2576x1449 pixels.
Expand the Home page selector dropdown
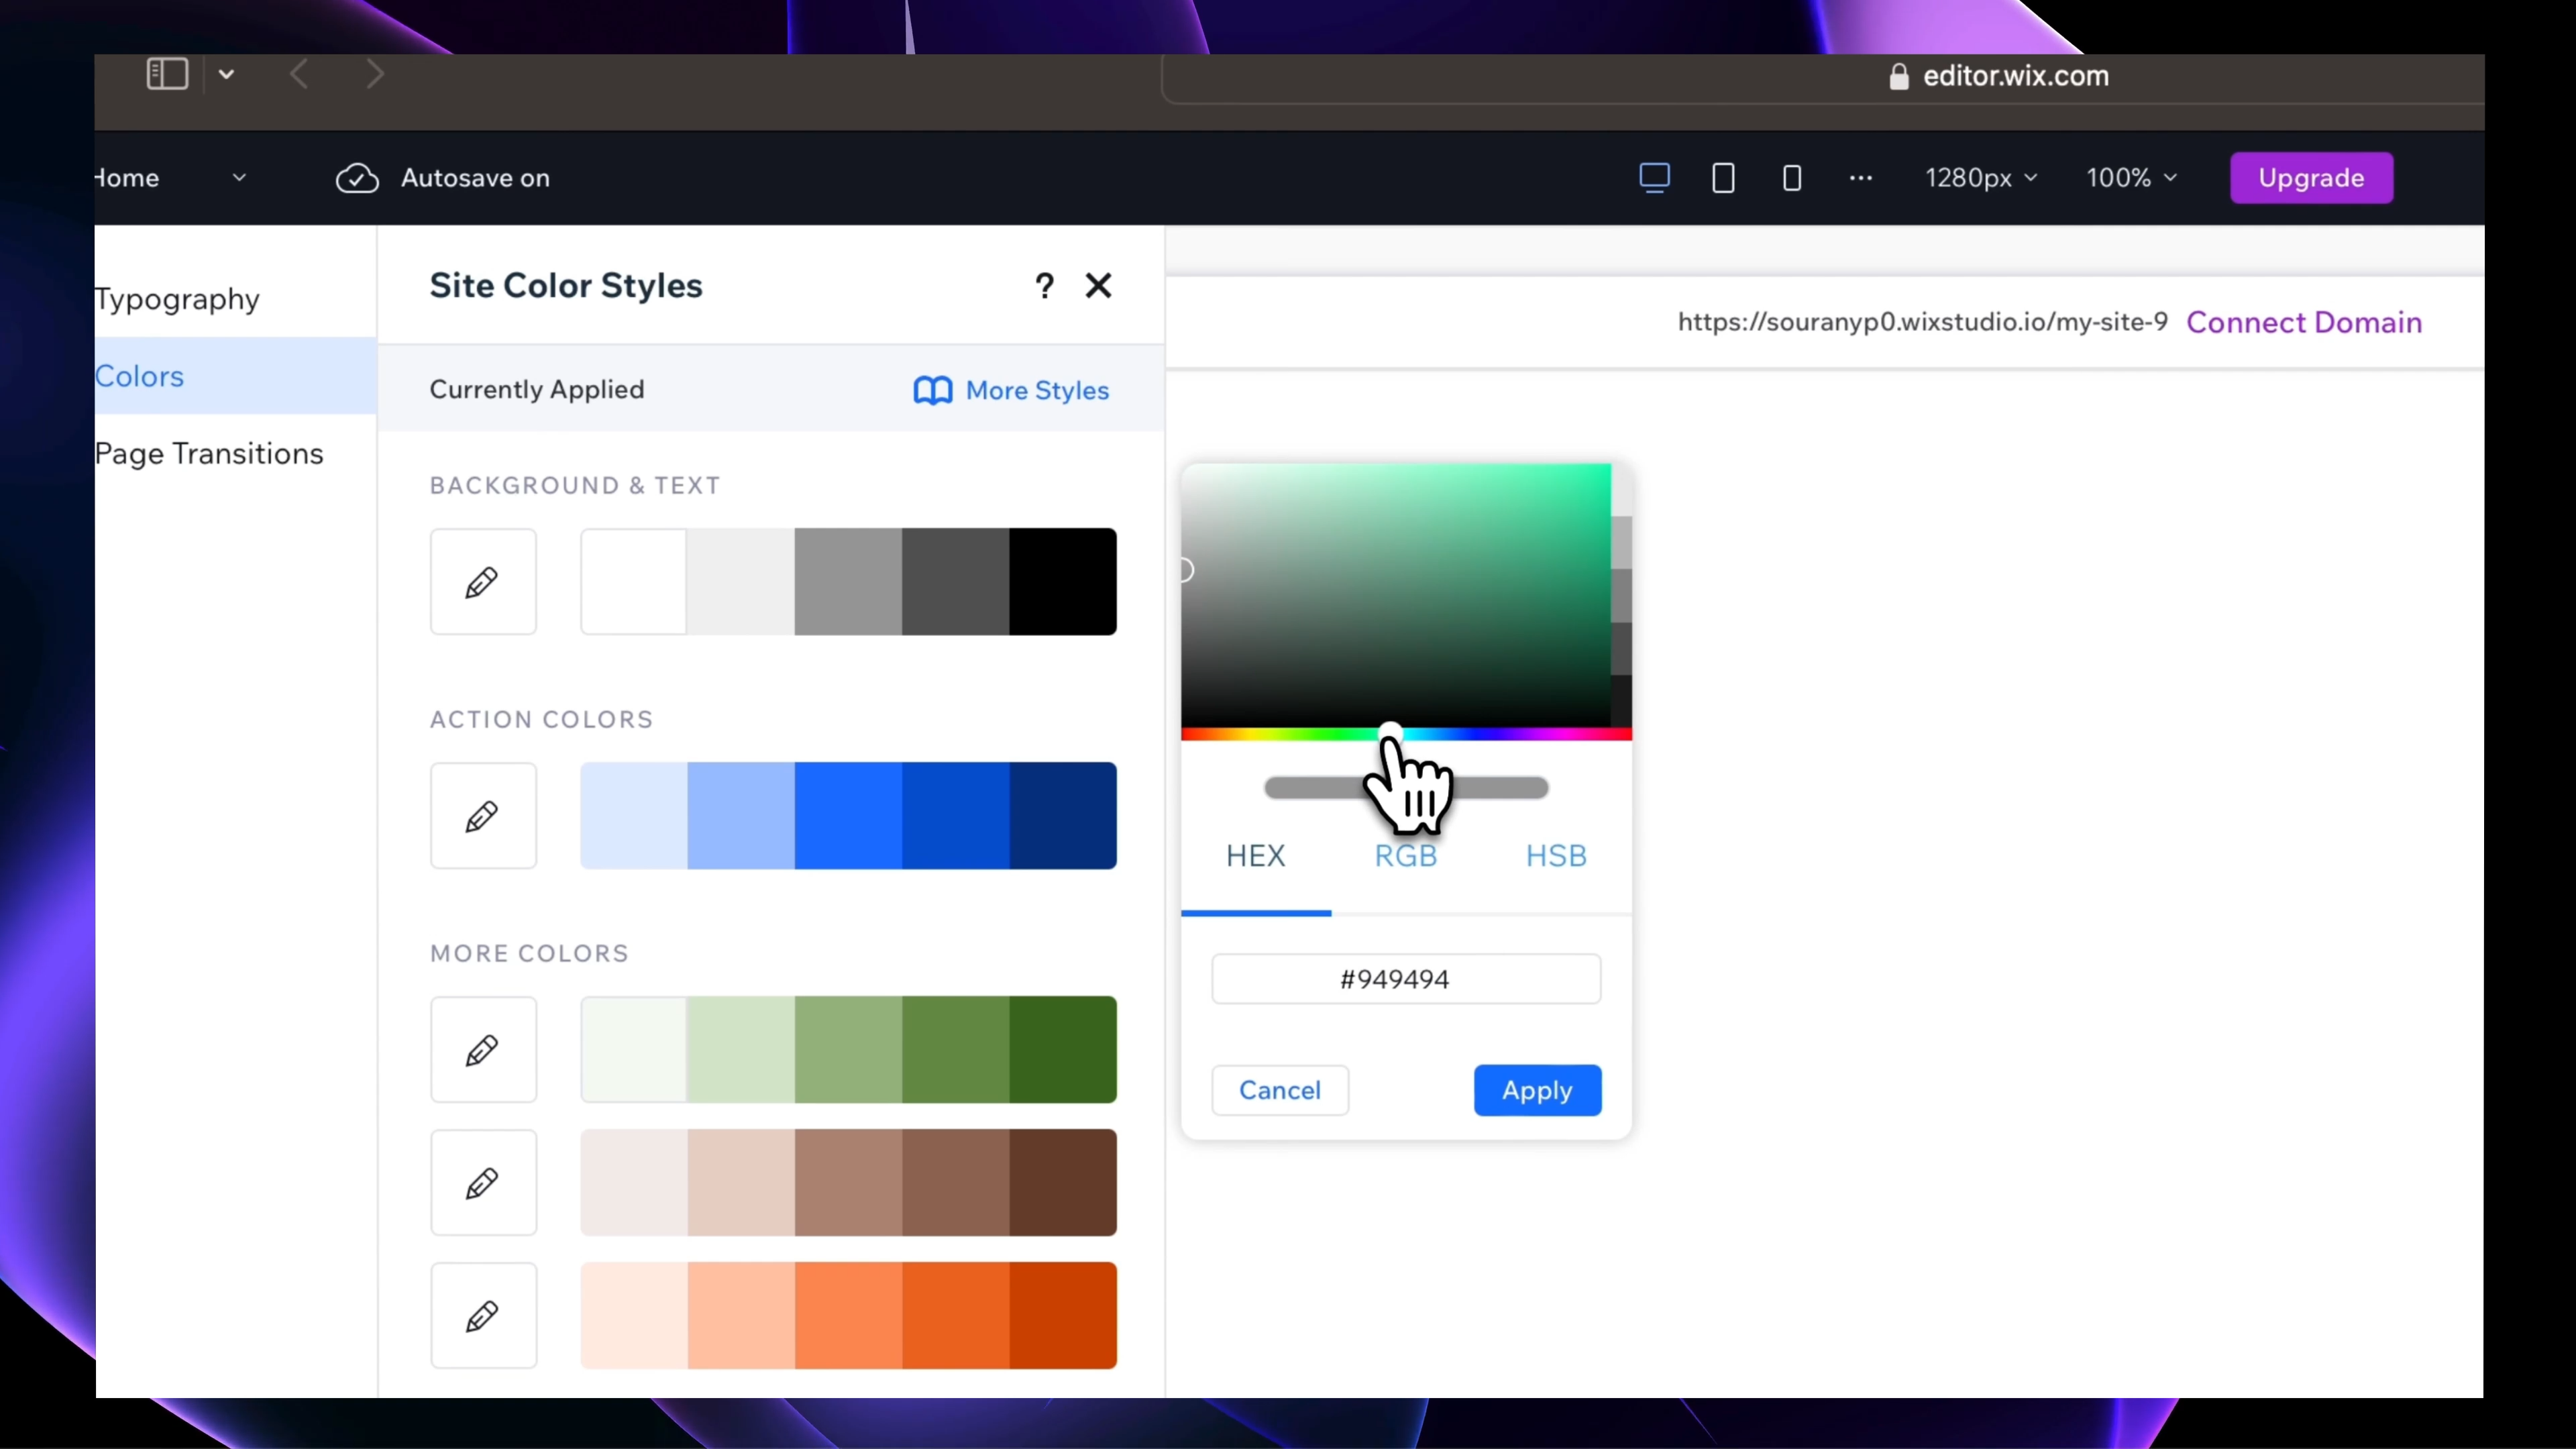(x=238, y=178)
